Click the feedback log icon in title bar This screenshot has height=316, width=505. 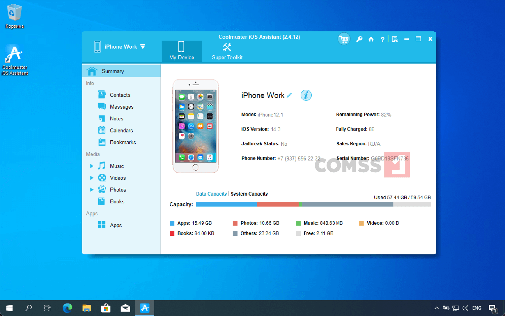(x=395, y=39)
